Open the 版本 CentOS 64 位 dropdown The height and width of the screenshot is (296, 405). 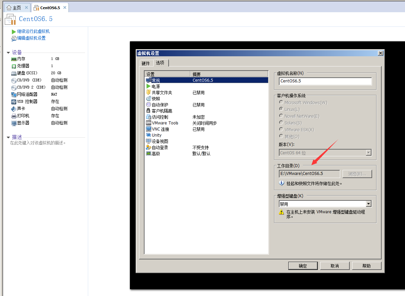tap(369, 153)
